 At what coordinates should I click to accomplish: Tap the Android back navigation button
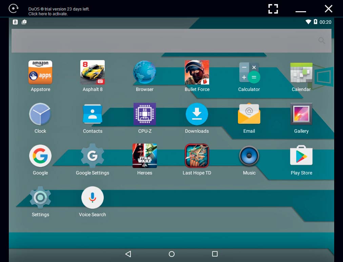coord(128,254)
